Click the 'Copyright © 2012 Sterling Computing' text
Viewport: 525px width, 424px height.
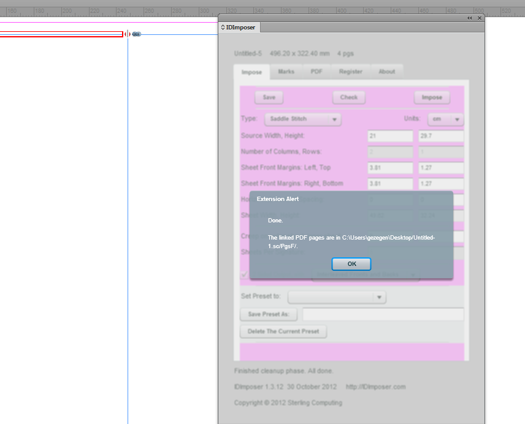pyautogui.click(x=288, y=403)
